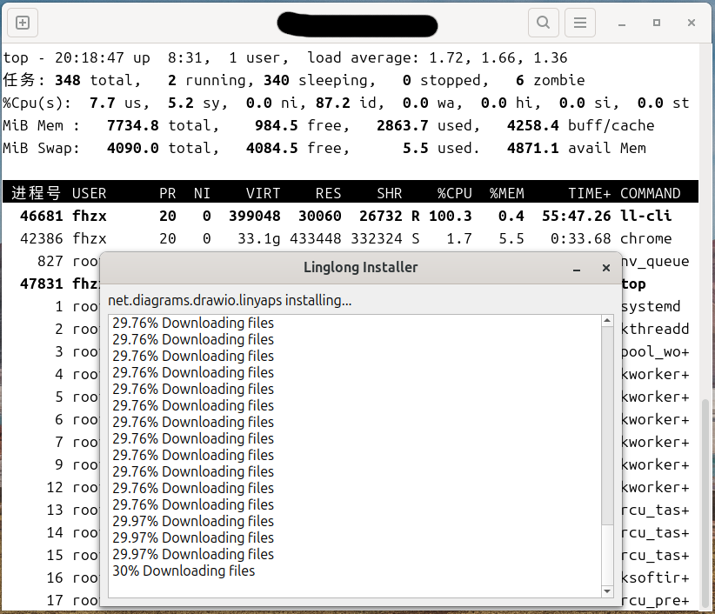Close the terminal window

692,23
